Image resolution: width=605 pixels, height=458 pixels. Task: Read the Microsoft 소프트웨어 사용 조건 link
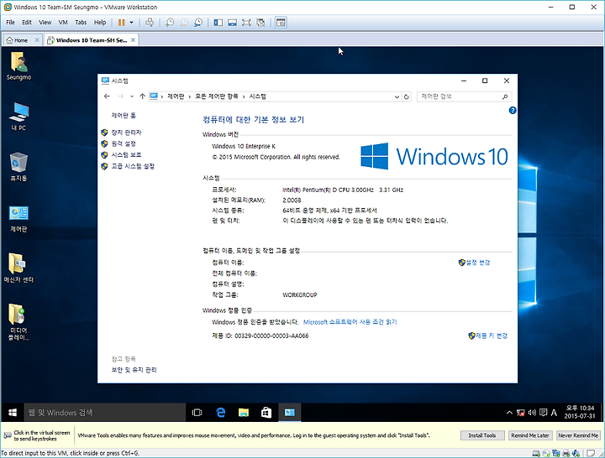(350, 322)
